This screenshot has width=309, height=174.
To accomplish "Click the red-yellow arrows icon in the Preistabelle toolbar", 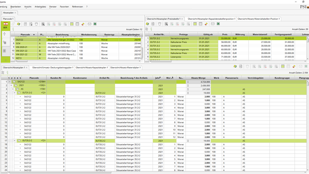I will coord(206,24).
